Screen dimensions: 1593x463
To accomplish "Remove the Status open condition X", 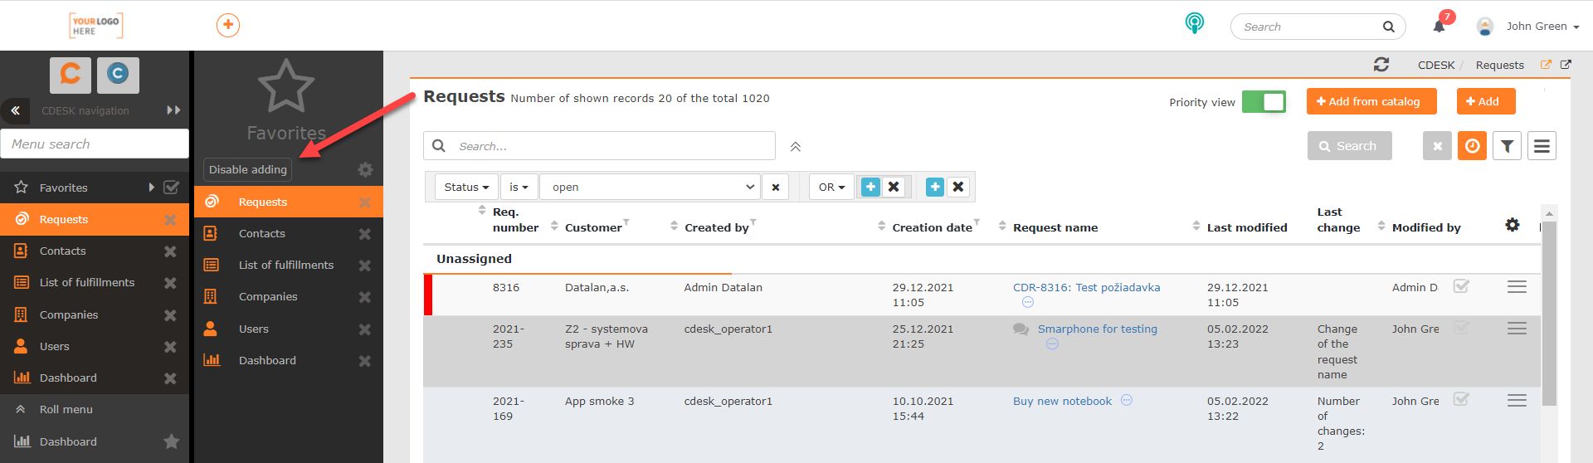I will [x=775, y=187].
